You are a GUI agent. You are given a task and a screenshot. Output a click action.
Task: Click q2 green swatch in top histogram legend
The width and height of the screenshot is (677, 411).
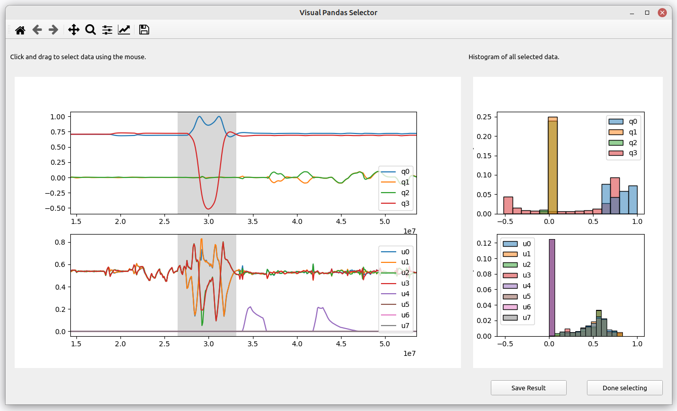pyautogui.click(x=617, y=143)
